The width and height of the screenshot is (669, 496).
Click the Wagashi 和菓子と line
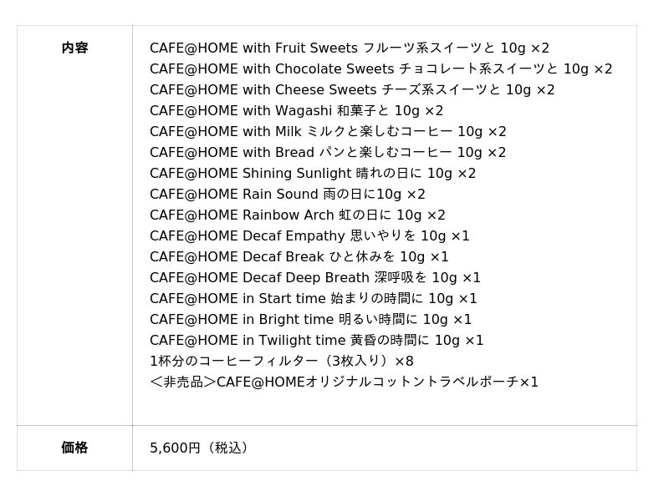pos(297,111)
